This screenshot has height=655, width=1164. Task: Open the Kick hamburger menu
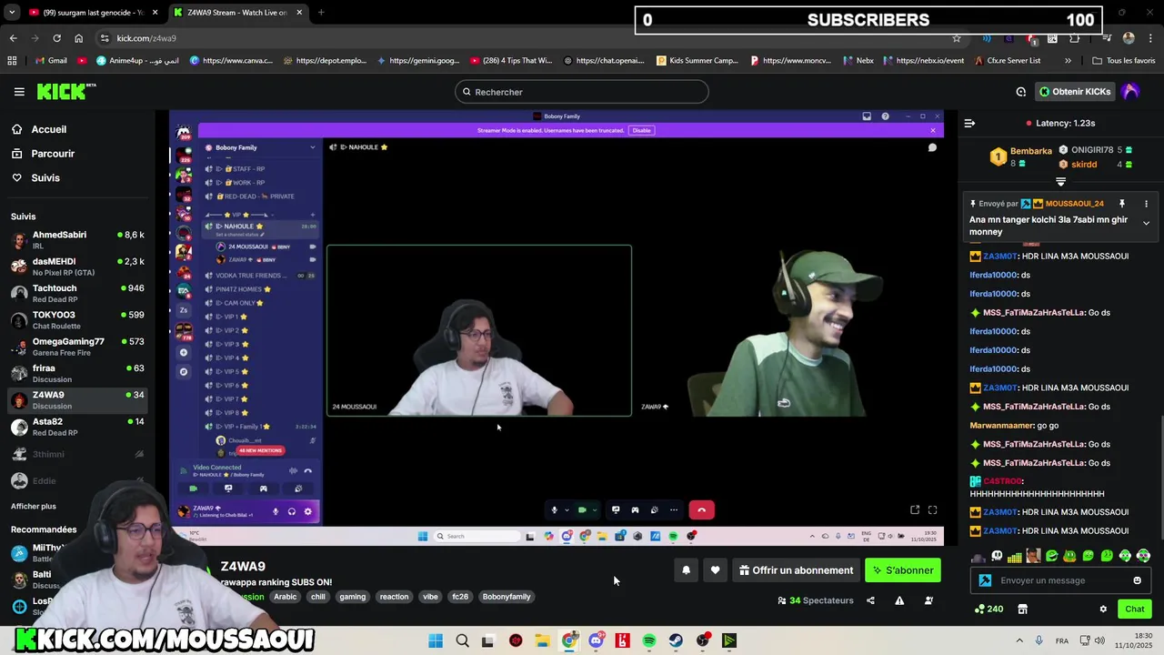(19, 92)
